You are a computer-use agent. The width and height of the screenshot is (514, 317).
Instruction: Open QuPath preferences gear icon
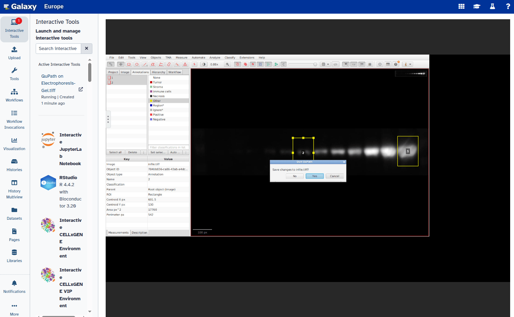pyautogui.click(x=380, y=64)
